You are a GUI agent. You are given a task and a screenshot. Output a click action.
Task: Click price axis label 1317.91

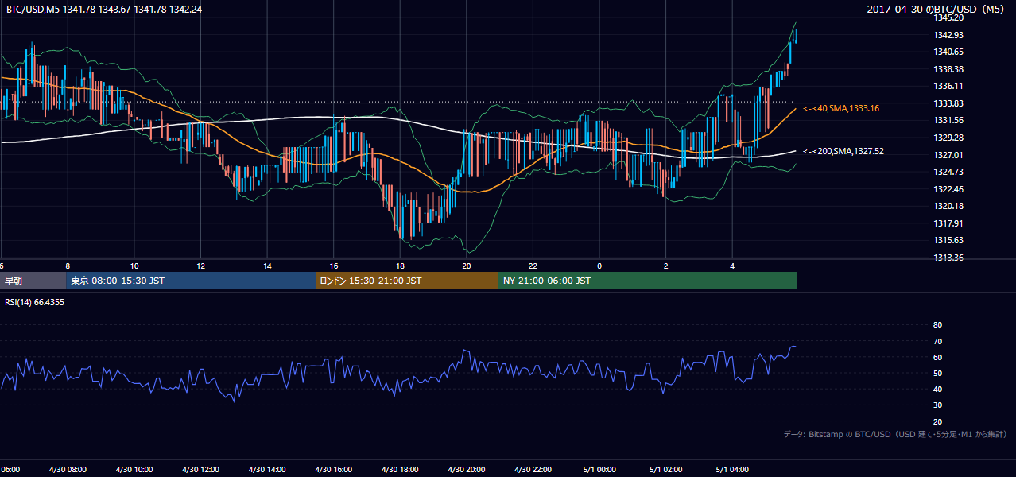click(949, 223)
